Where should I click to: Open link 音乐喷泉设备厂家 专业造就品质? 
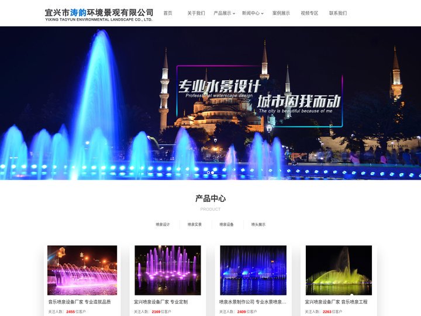(x=80, y=302)
